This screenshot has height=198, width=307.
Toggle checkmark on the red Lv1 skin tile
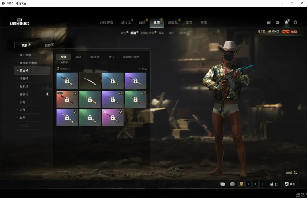coord(75,94)
